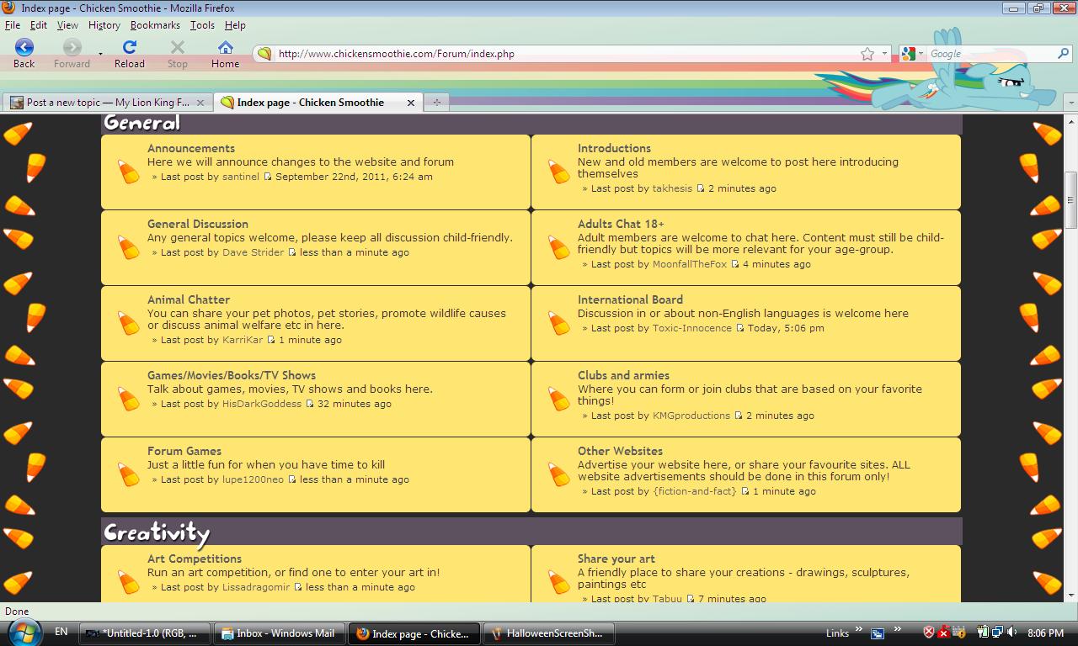Open the new tab button
Viewport: 1078px width, 646px height.
tap(436, 103)
